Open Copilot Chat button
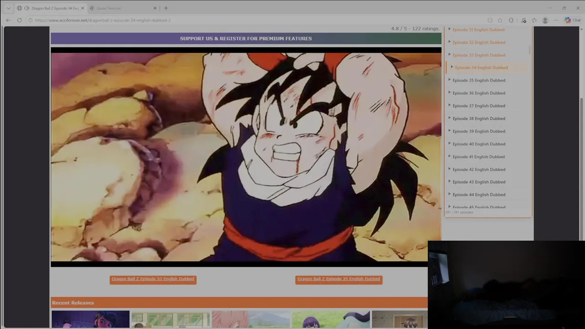Screen dimensions: 585x329 point(572,20)
